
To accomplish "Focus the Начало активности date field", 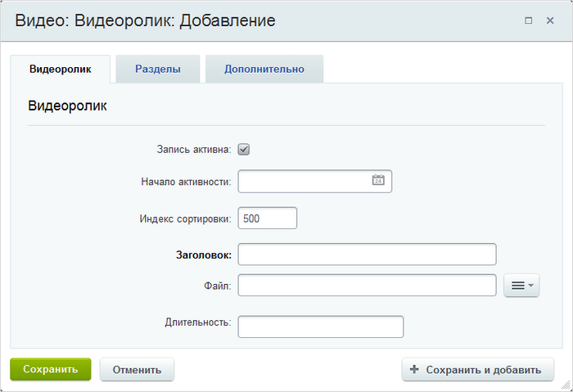I will [314, 181].
